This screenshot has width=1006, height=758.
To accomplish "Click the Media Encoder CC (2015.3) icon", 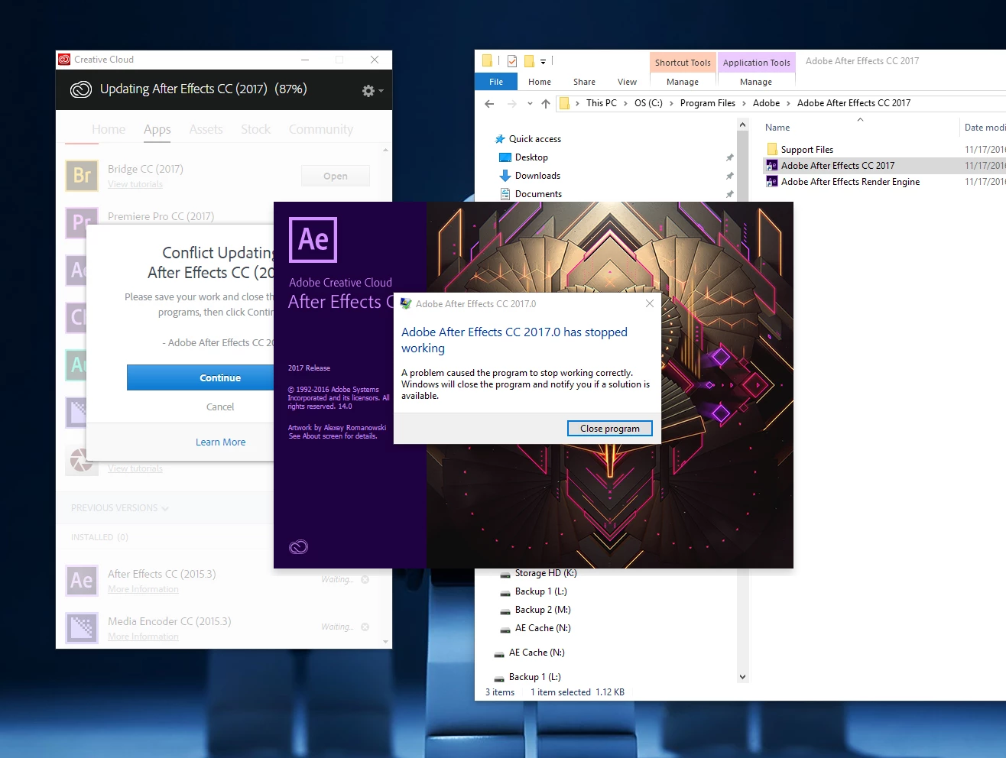I will (82, 628).
